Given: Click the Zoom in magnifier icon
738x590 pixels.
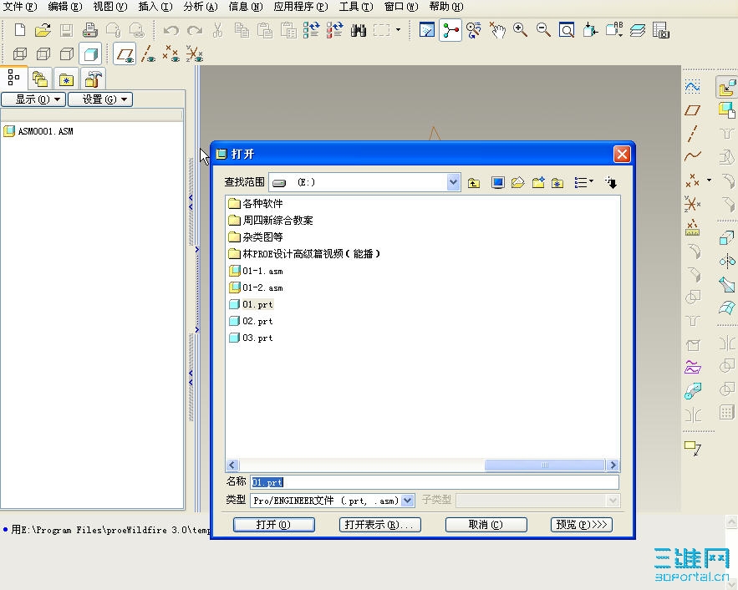Looking at the screenshot, I should [x=520, y=31].
